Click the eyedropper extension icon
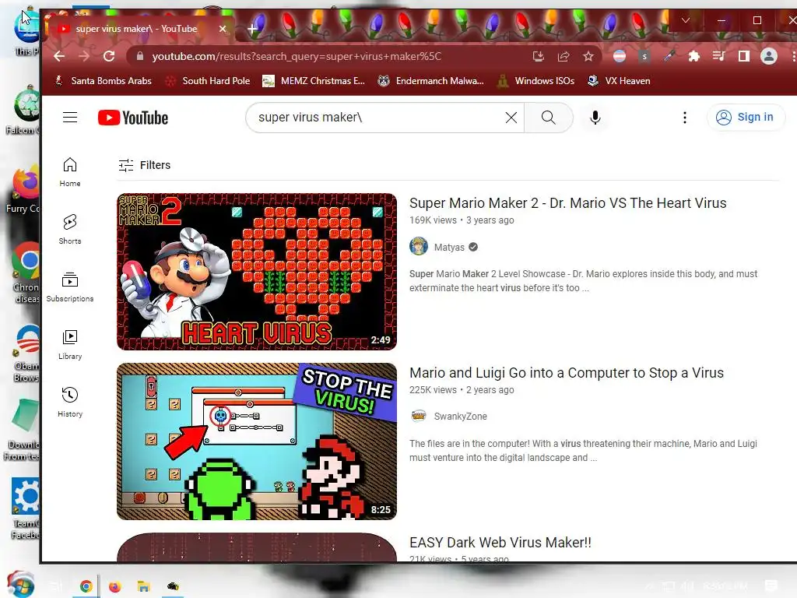 669,56
